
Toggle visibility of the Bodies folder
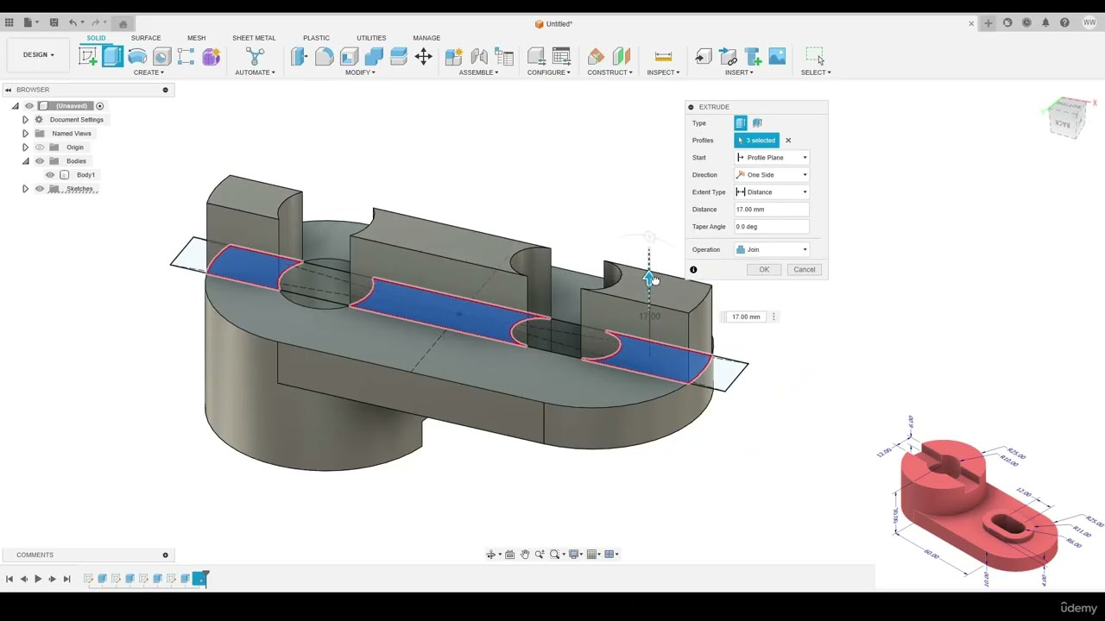coord(39,161)
